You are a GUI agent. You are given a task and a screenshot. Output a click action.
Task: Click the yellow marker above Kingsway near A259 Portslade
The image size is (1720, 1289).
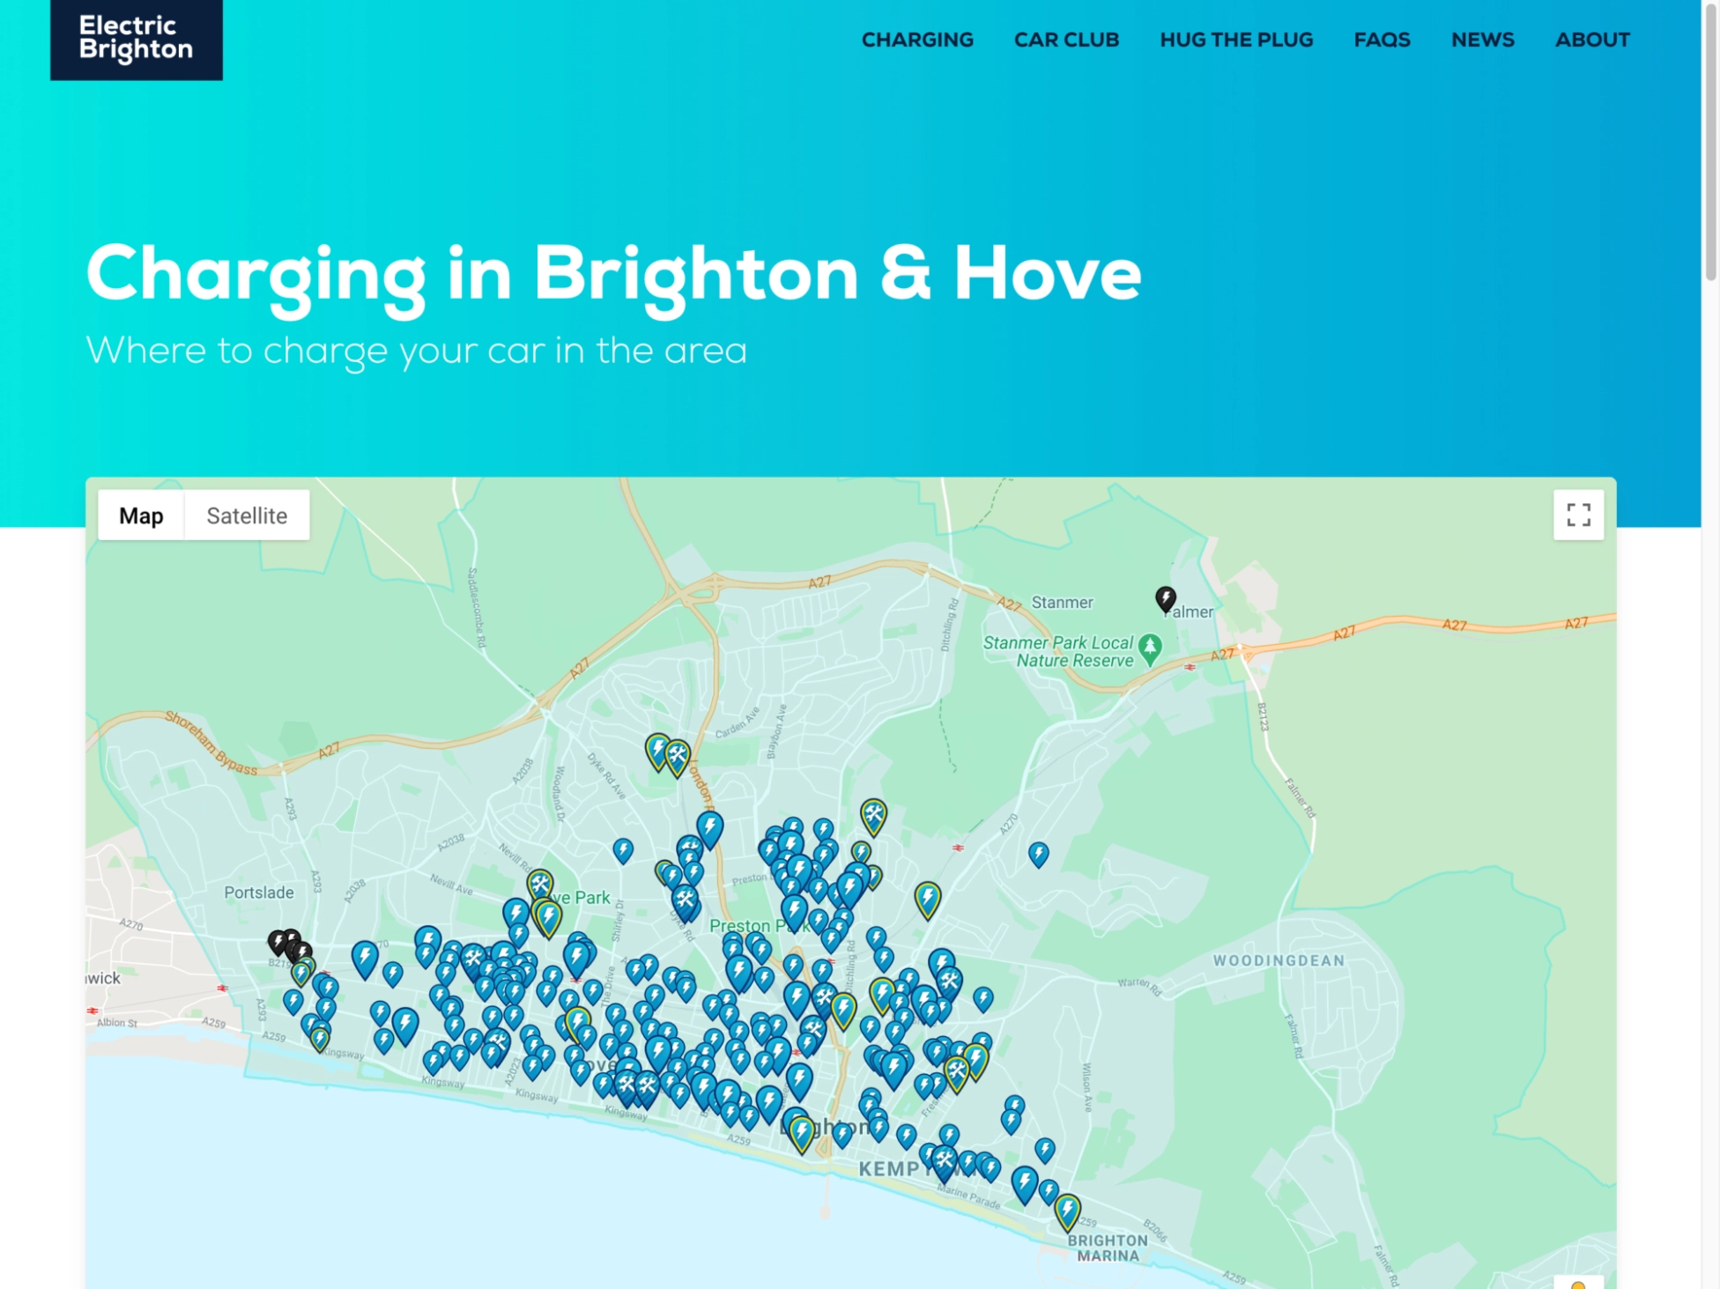tap(320, 1040)
